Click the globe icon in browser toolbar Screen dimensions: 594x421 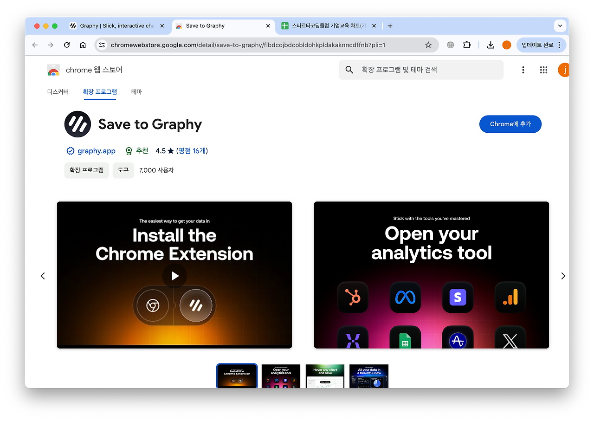click(x=451, y=45)
